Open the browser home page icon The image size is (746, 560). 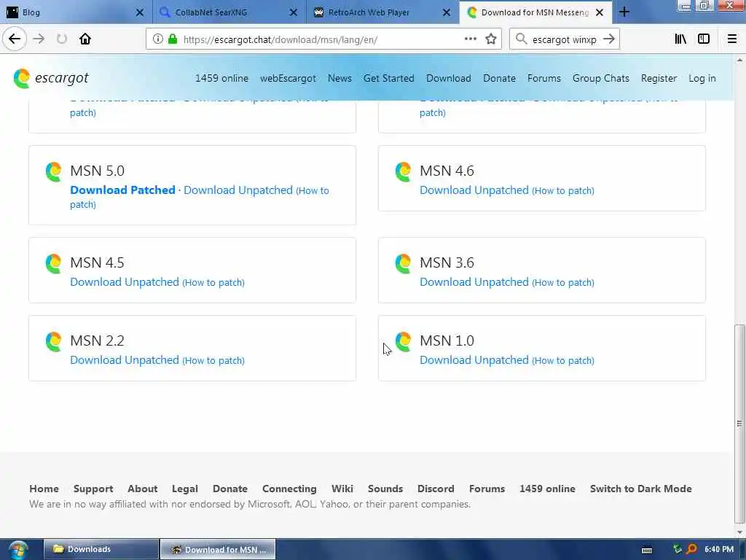click(x=85, y=39)
